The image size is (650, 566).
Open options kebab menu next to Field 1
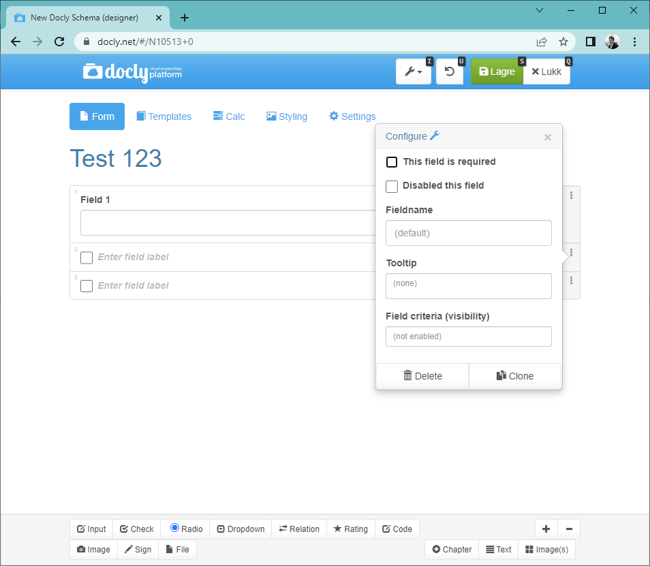(571, 195)
